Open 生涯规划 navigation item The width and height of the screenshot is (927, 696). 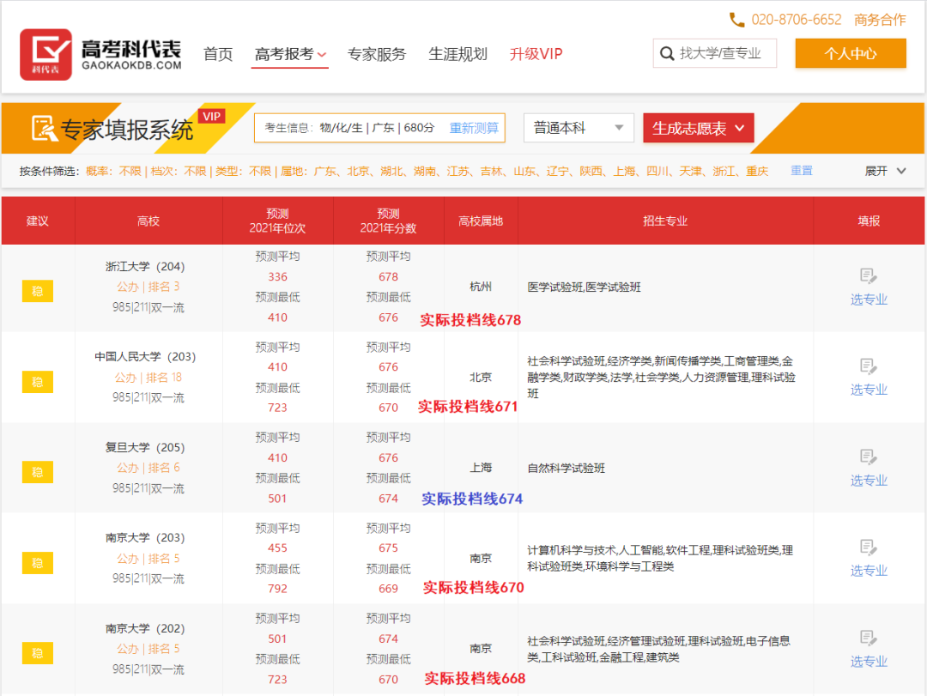click(x=457, y=54)
